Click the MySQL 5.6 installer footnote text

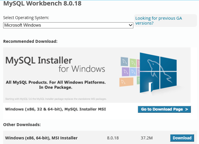pyautogui.click(x=56, y=99)
